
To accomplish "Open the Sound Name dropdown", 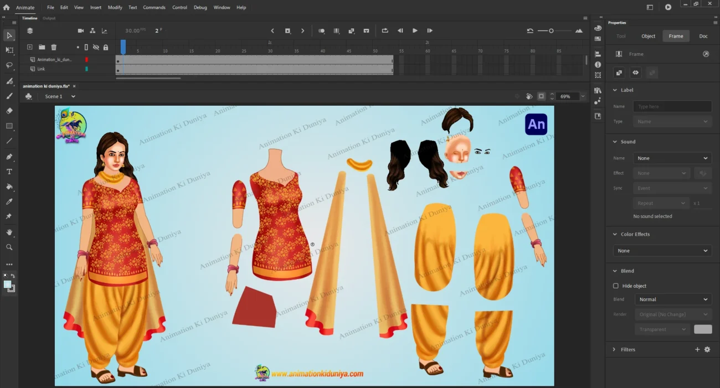I will (x=672, y=158).
